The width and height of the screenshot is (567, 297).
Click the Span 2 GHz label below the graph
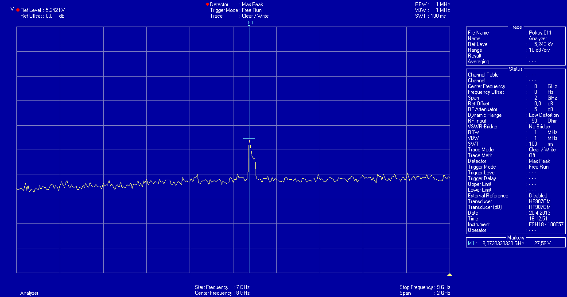click(425, 293)
